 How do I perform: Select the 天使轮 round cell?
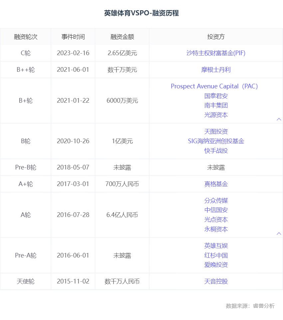(26, 282)
